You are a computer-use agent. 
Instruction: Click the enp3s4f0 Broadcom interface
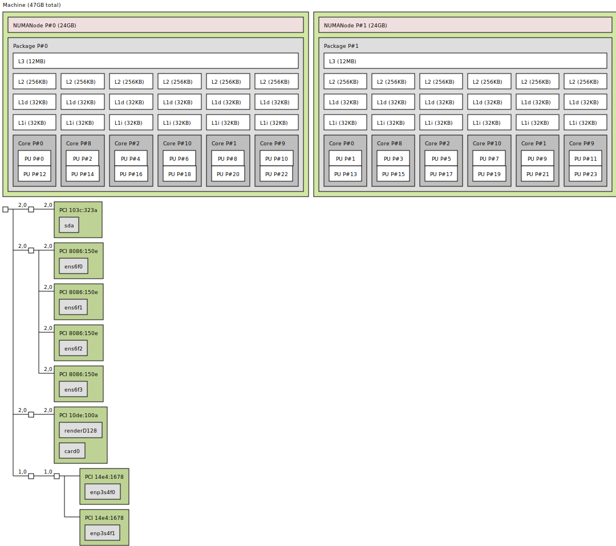click(103, 491)
